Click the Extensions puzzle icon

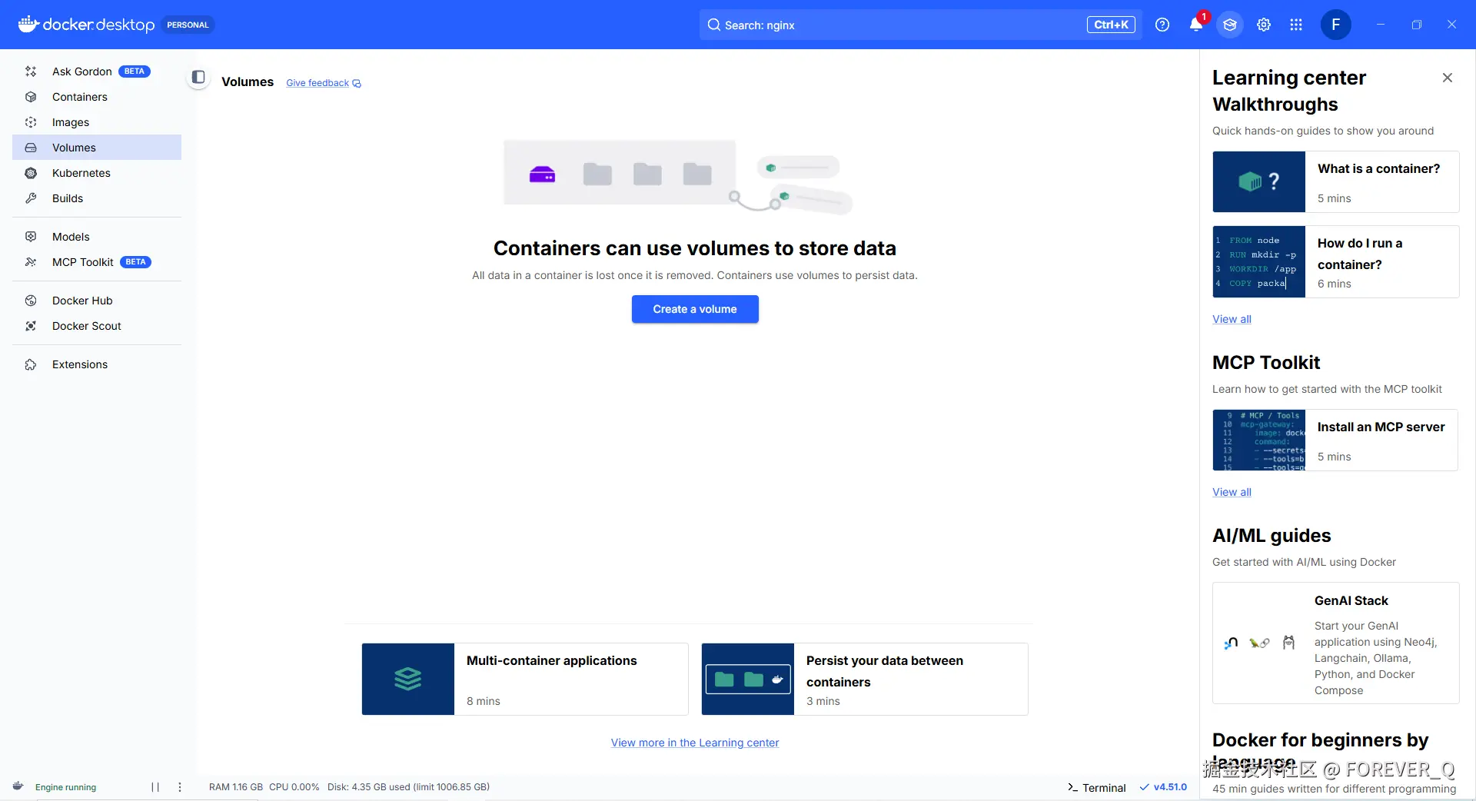31,364
